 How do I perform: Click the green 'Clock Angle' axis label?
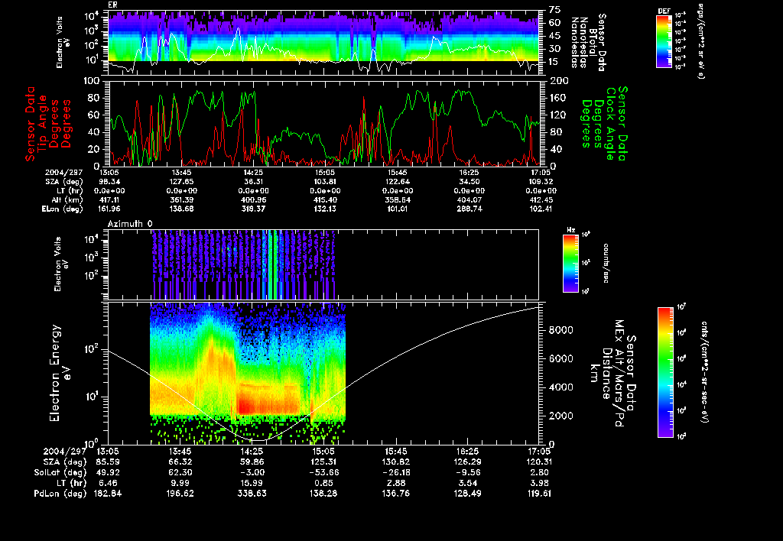611,124
